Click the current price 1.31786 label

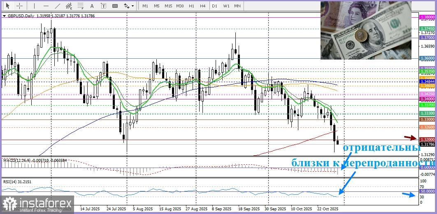coord(427,145)
